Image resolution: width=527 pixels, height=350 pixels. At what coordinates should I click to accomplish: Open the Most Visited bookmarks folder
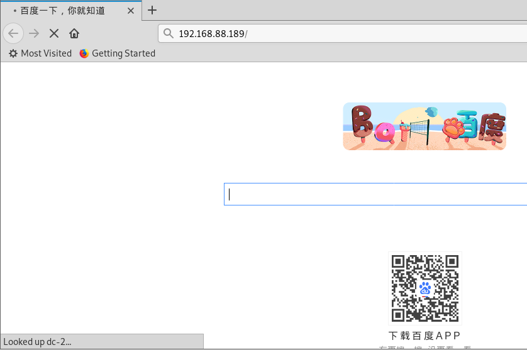coord(40,53)
